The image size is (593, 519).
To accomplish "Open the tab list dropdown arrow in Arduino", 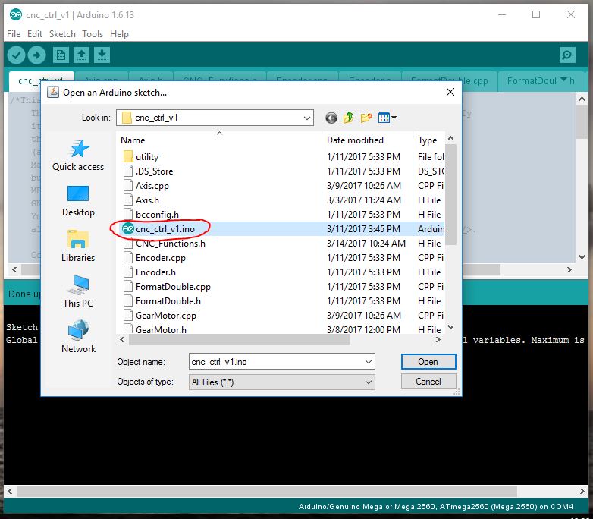I will pyautogui.click(x=563, y=80).
